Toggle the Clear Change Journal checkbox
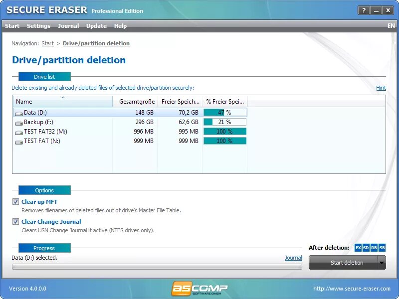This screenshot has width=399, height=299. (x=15, y=221)
